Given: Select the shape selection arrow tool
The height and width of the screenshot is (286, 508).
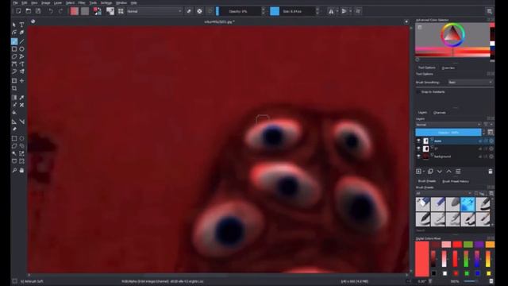Looking at the screenshot, I should [x=14, y=25].
